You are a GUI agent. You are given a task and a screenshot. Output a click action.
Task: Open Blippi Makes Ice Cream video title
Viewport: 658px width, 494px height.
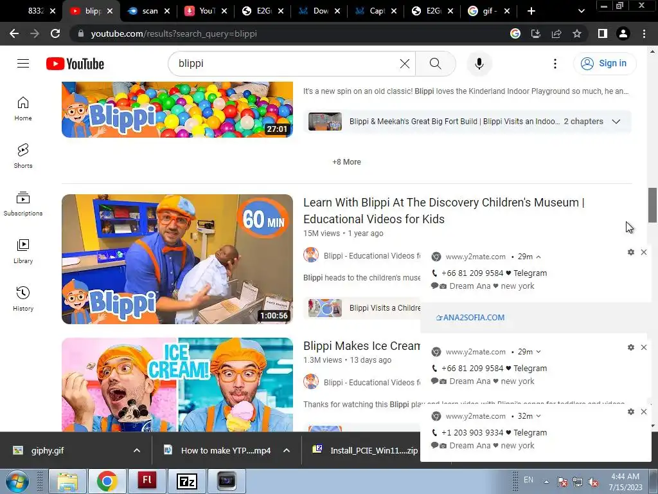362,345
